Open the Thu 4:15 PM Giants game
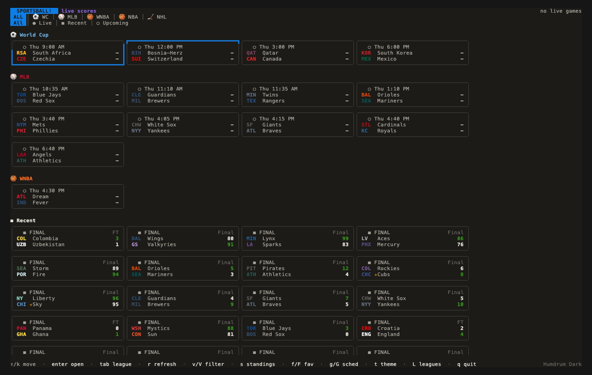The width and height of the screenshot is (592, 375). tap(298, 125)
